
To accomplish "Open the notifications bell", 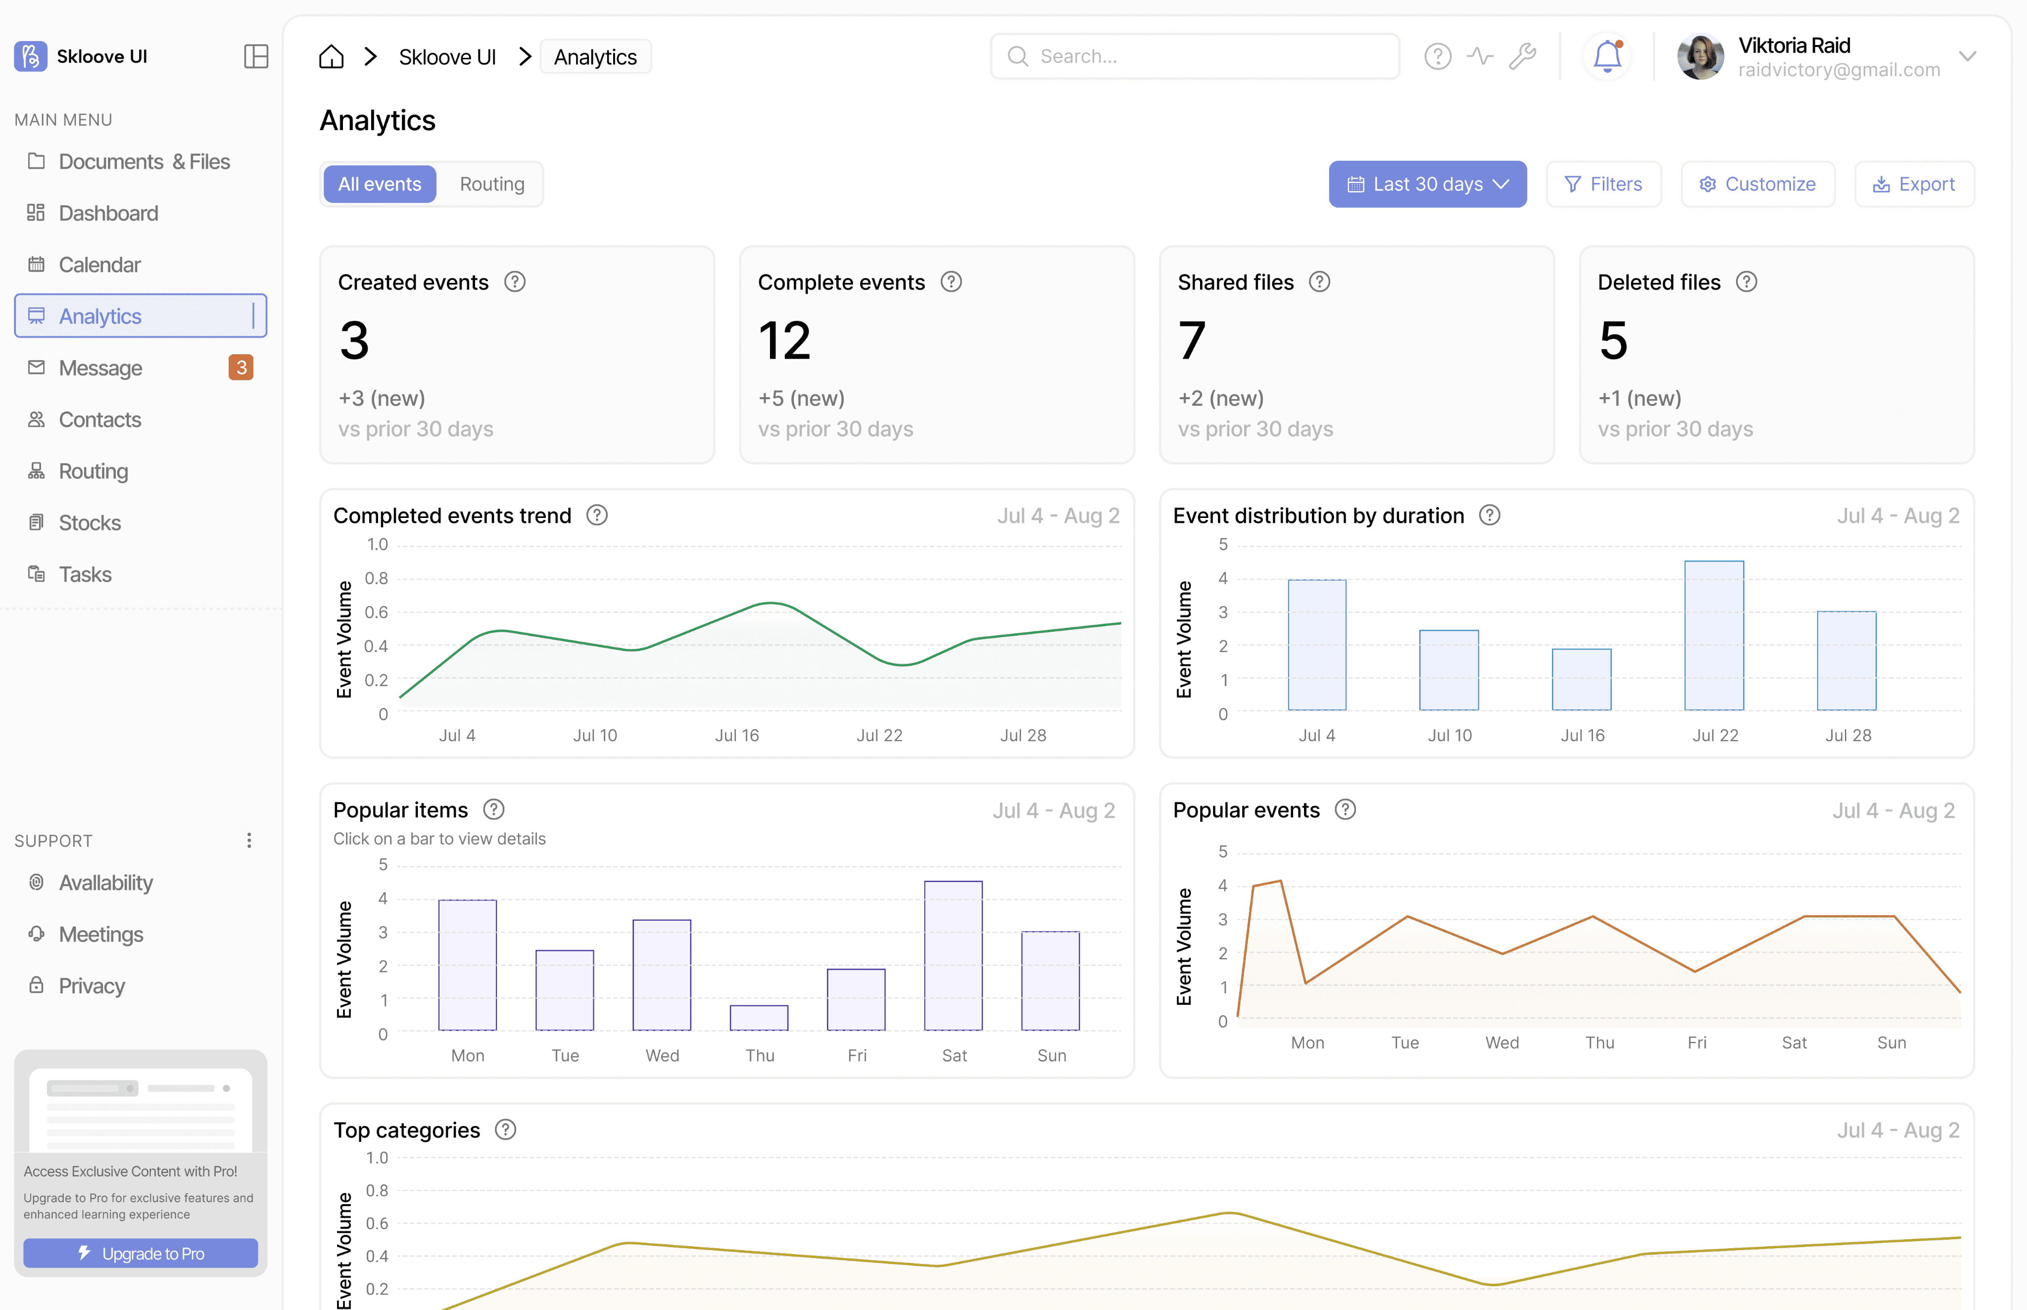I will (x=1606, y=56).
